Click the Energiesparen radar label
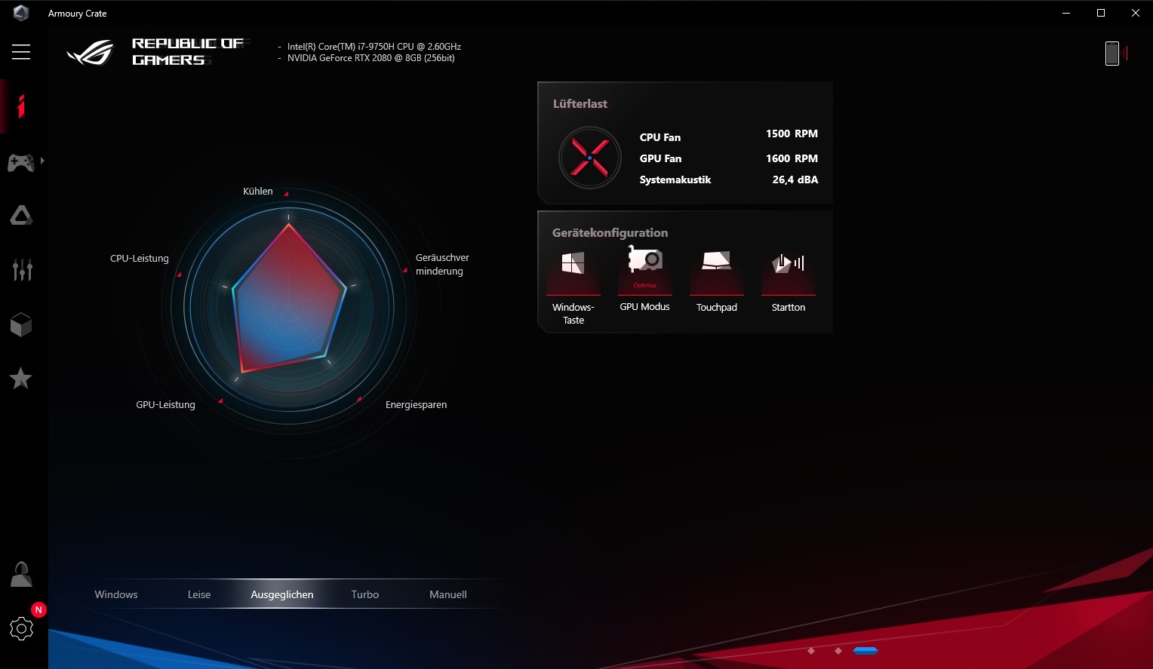The height and width of the screenshot is (669, 1153). pyautogui.click(x=416, y=404)
